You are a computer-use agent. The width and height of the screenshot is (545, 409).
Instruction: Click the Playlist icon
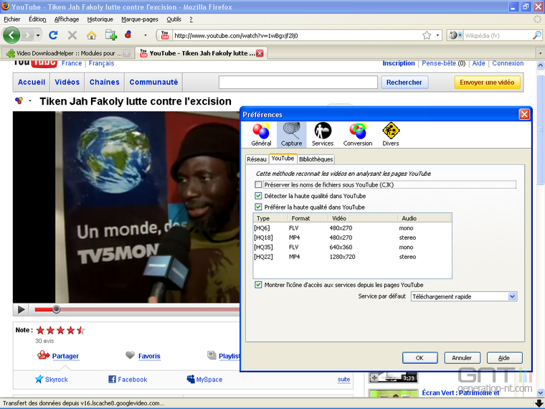(x=212, y=355)
